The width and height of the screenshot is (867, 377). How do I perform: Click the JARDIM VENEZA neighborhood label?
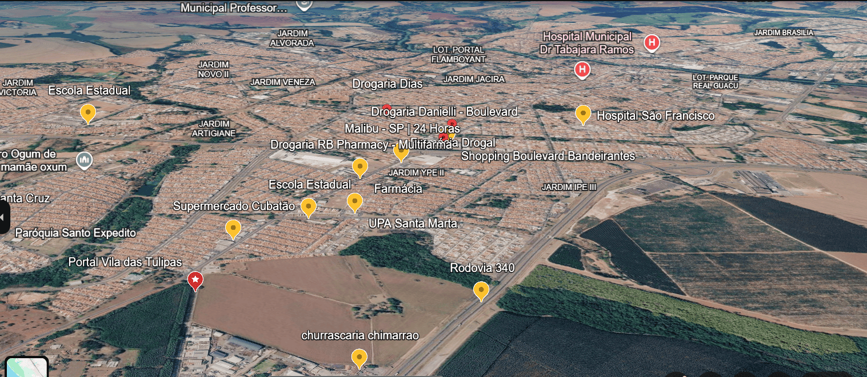coord(283,82)
